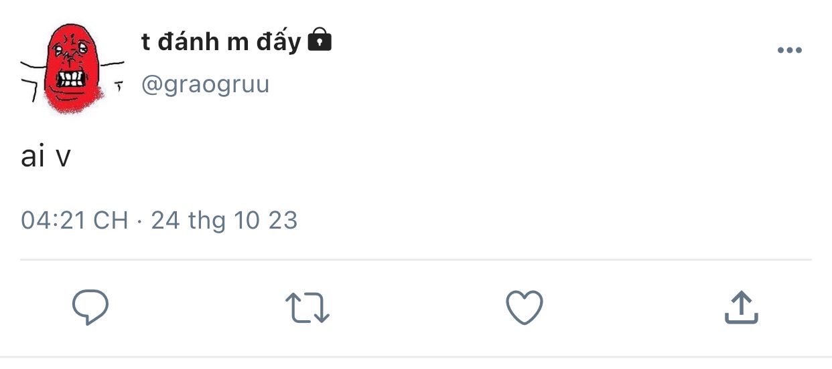Start a comment with the reply bubble

(x=90, y=307)
